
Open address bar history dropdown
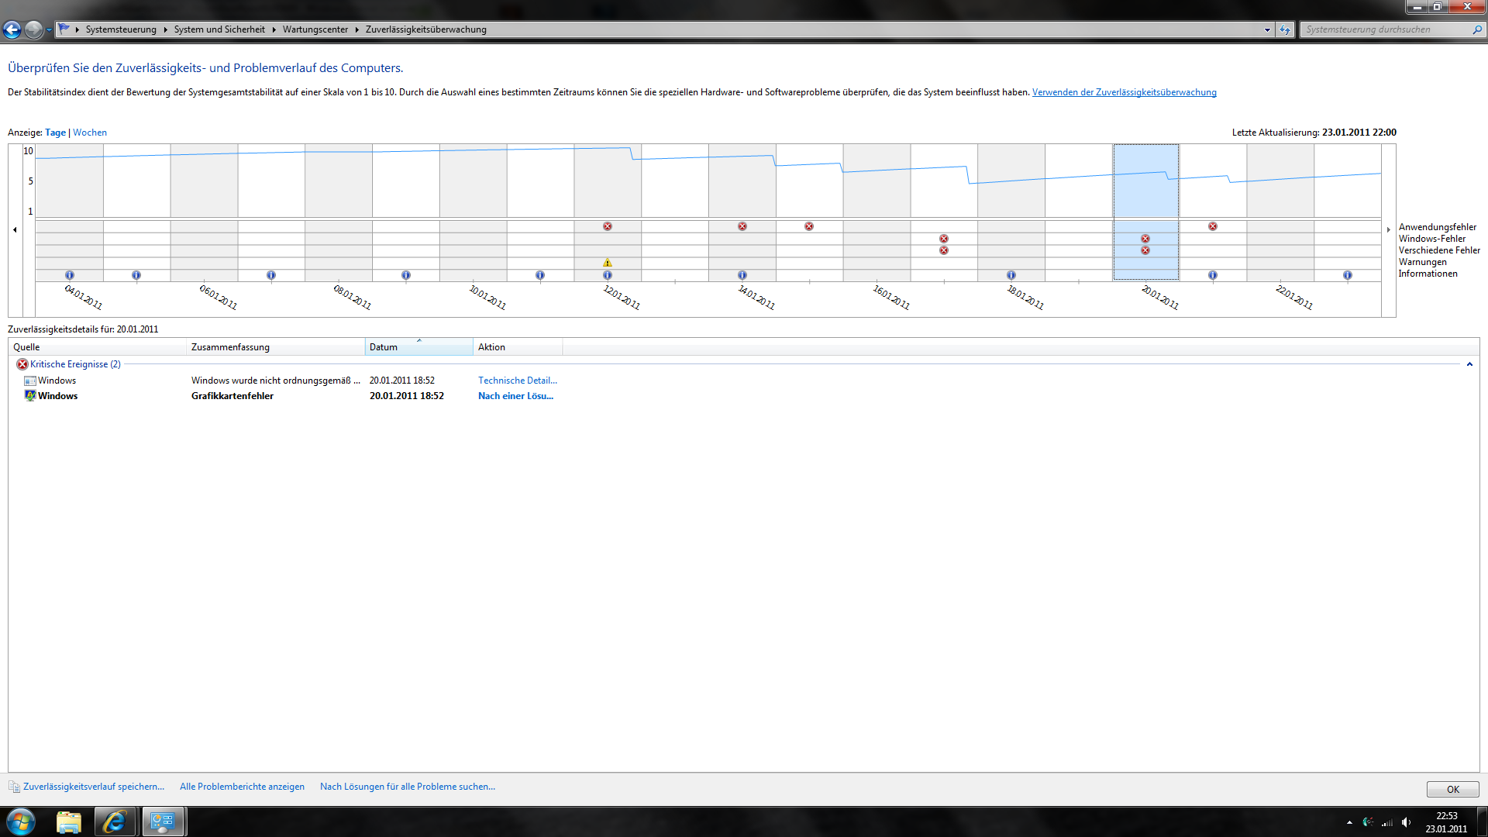pos(1267,29)
